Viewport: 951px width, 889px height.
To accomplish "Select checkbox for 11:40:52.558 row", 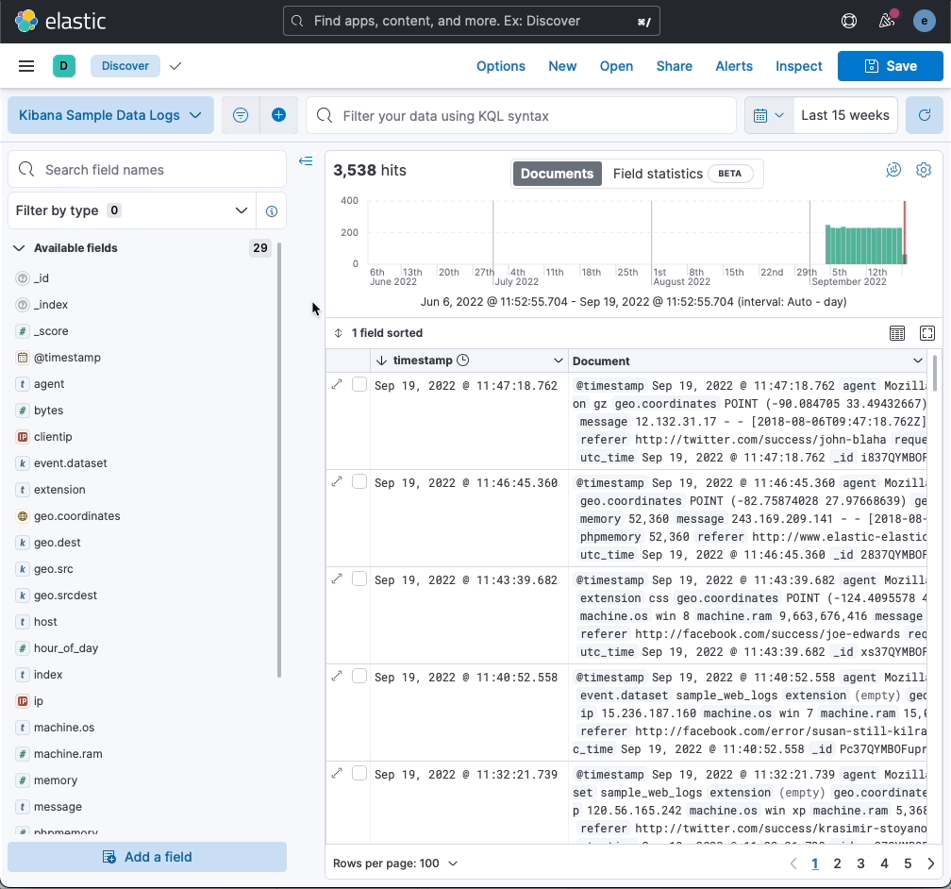I will tap(359, 676).
